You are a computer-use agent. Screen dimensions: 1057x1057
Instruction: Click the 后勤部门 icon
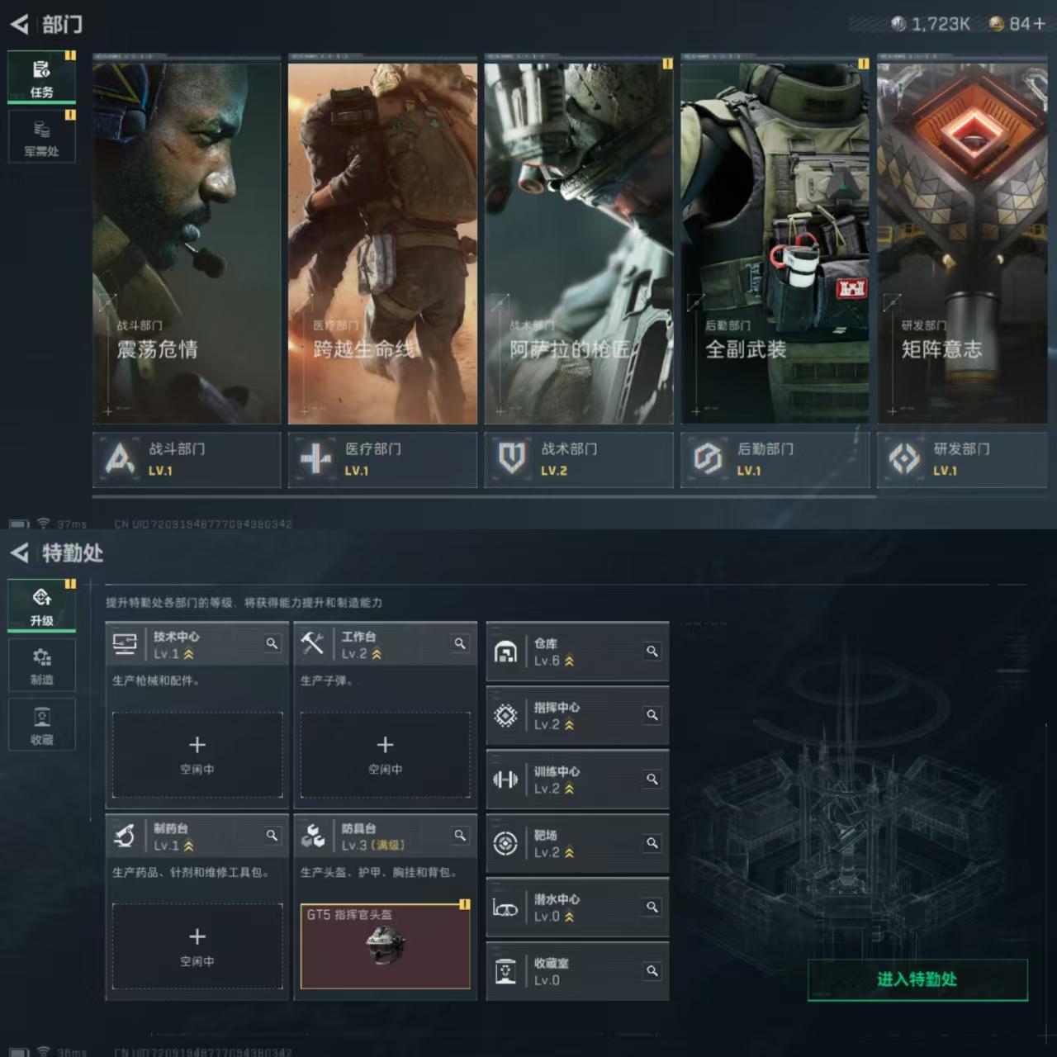pyautogui.click(x=708, y=458)
